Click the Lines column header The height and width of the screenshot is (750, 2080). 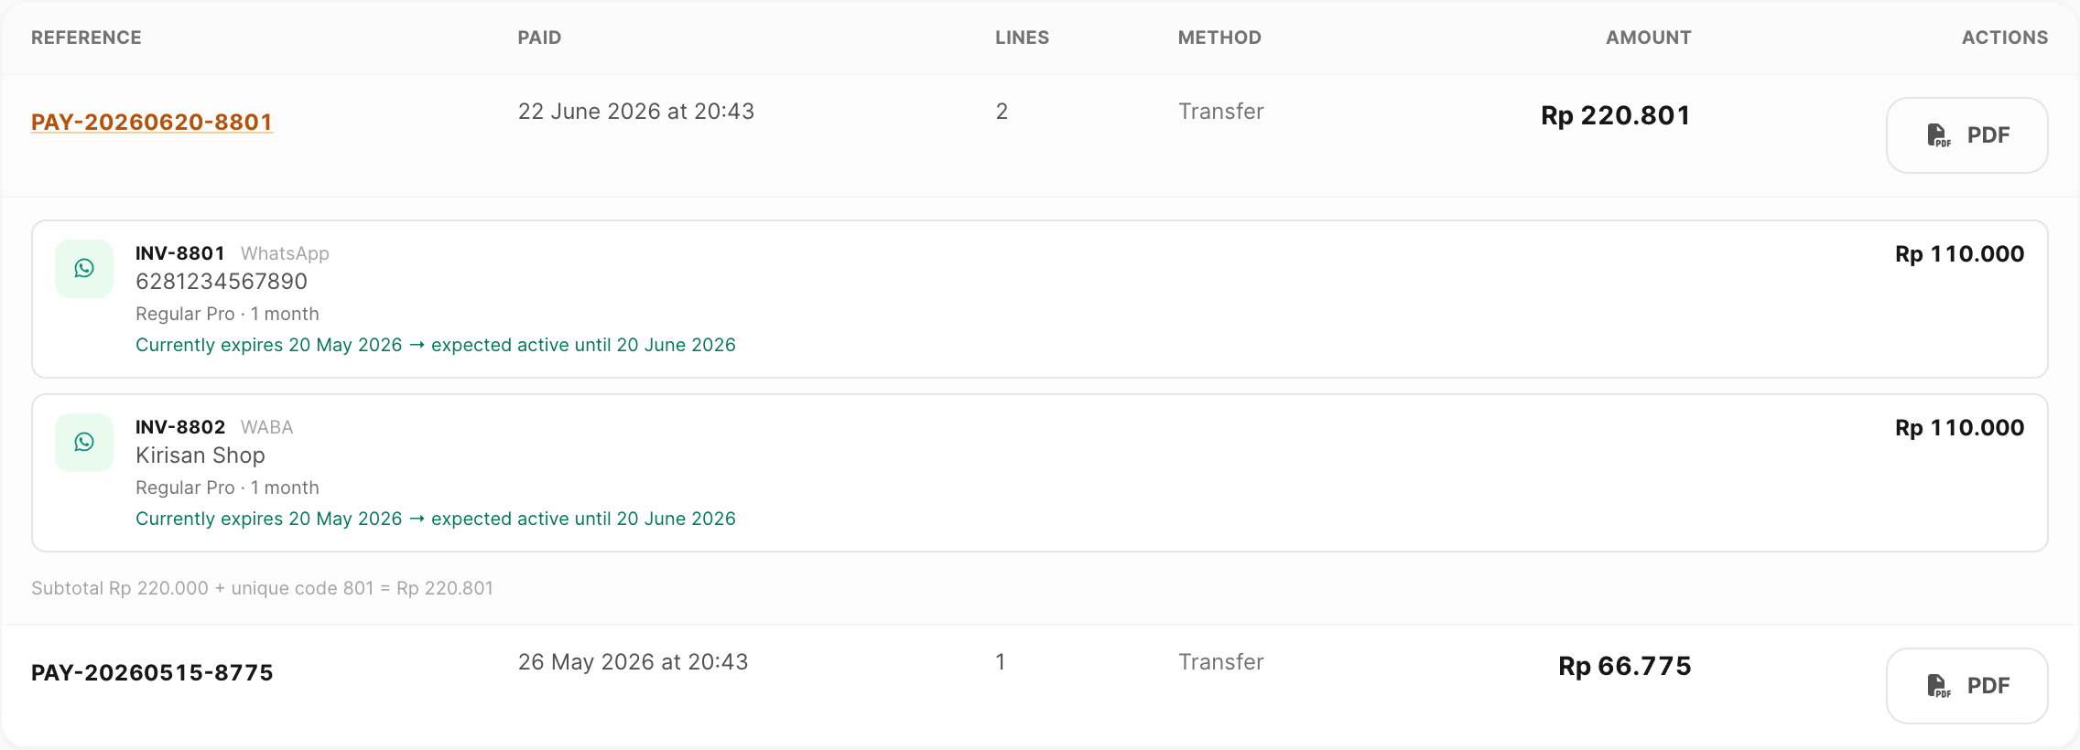(x=1022, y=37)
